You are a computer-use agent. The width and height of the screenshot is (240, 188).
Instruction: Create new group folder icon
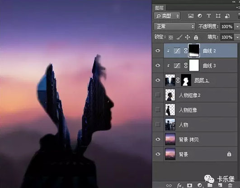click(x=210, y=185)
